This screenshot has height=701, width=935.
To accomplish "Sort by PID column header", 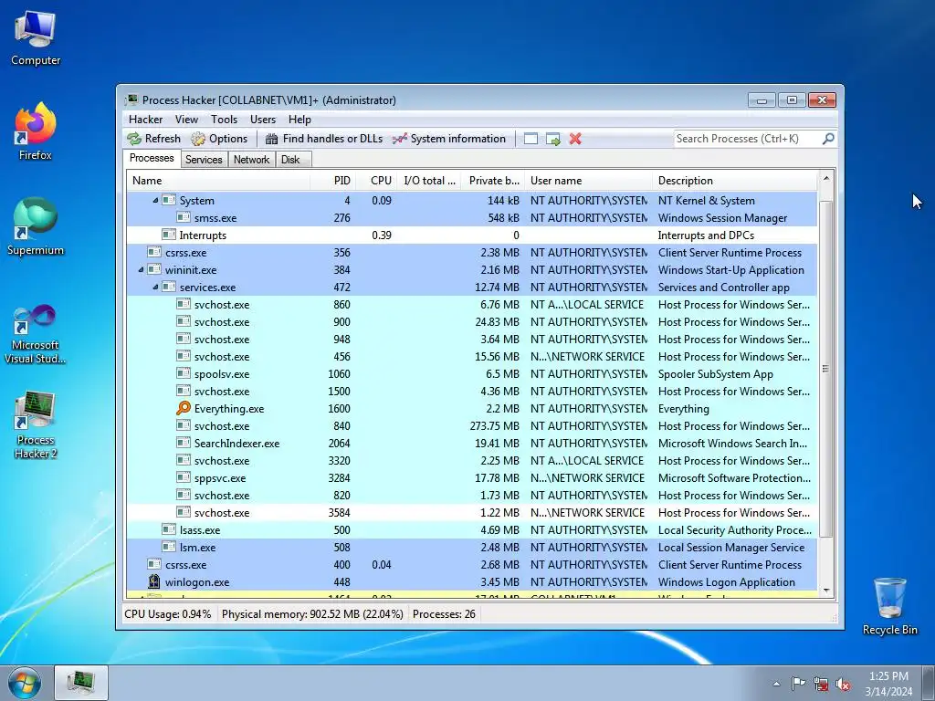I will coord(332,181).
